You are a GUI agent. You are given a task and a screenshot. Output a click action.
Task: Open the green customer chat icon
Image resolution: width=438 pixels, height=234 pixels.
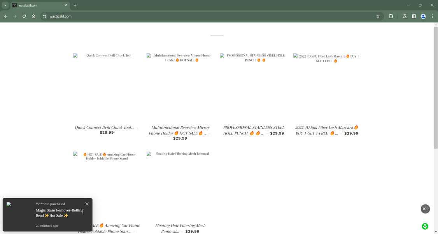425,226
